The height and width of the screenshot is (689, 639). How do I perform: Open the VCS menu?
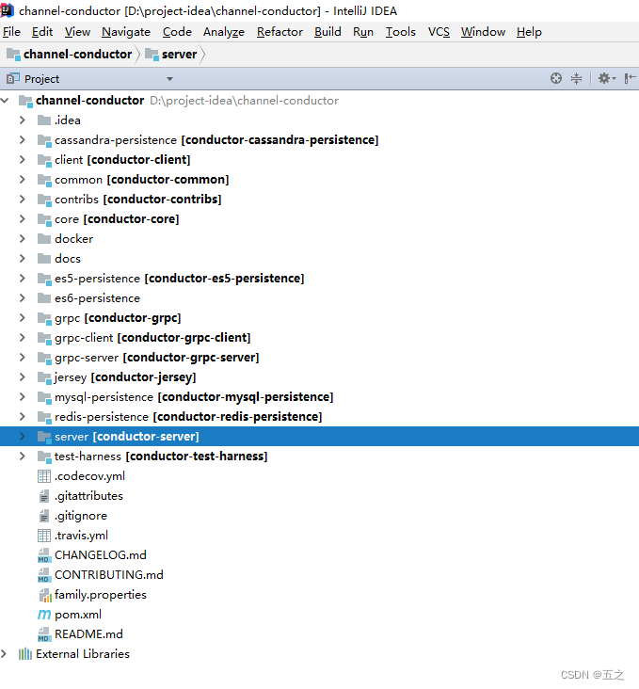(439, 32)
